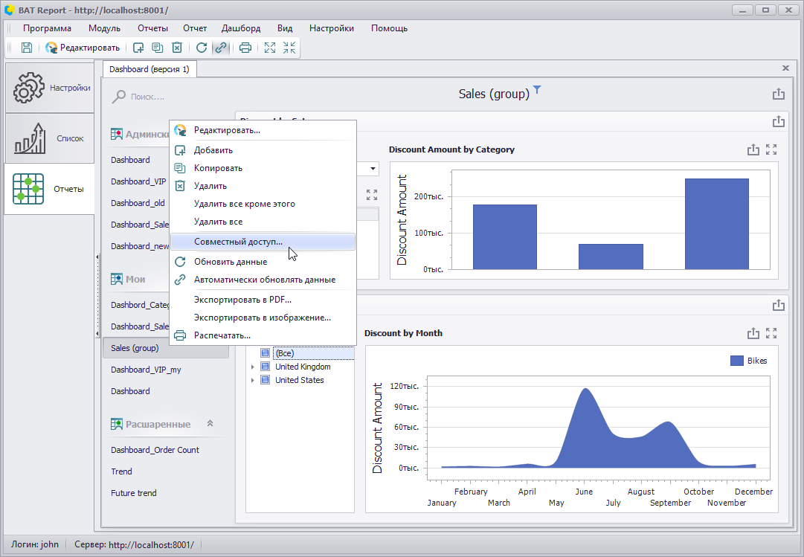Click the delete dashboard toolbar icon
This screenshot has width=804, height=557.
coord(177,48)
